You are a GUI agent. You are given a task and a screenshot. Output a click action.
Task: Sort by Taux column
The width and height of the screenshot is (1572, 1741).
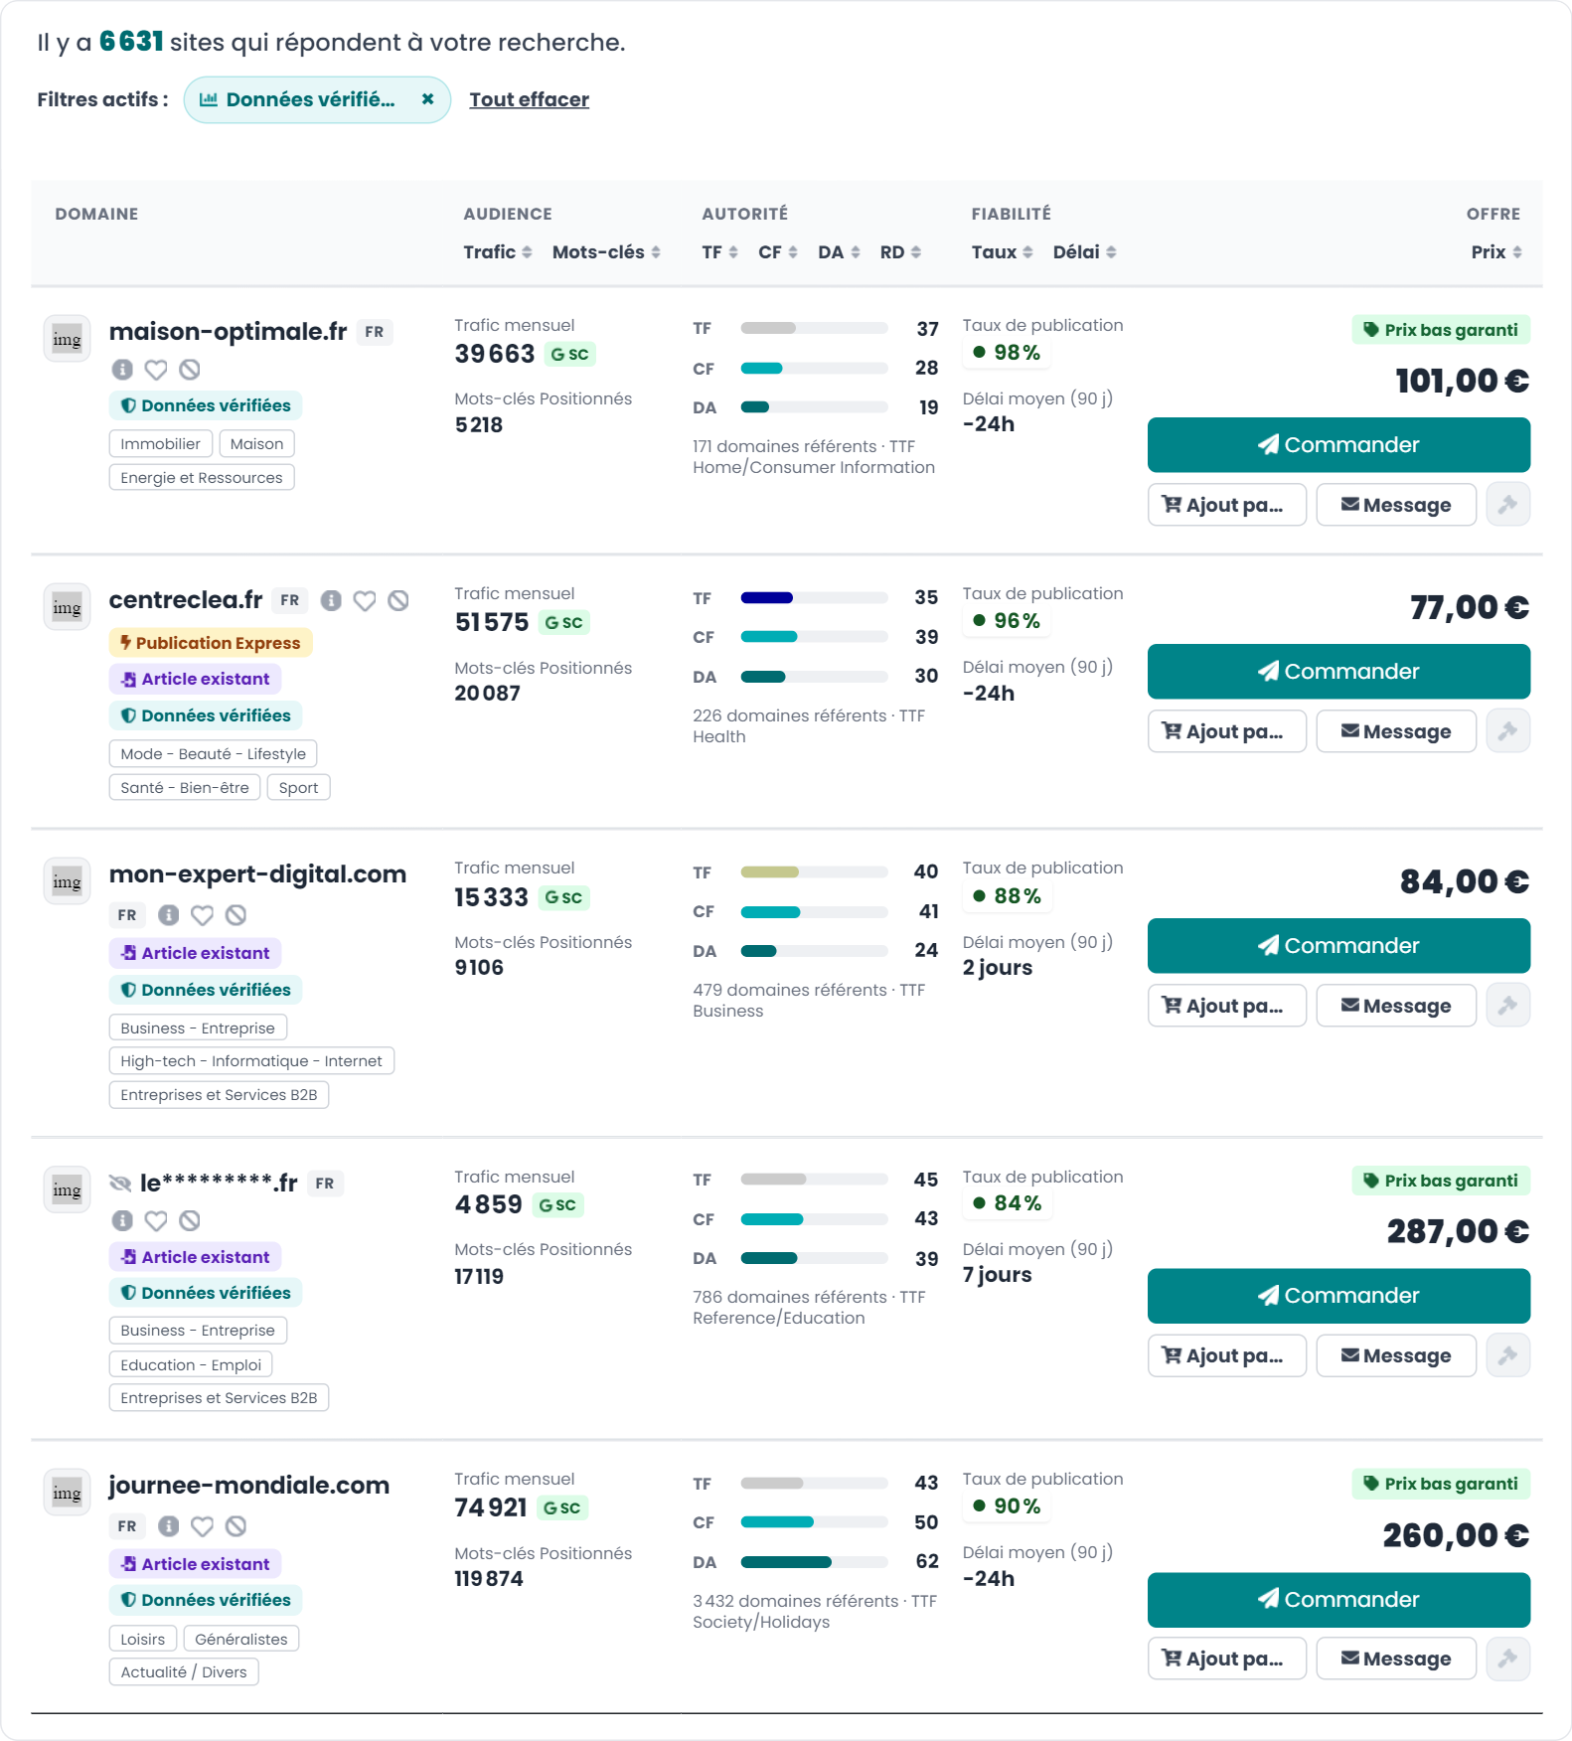[1002, 252]
